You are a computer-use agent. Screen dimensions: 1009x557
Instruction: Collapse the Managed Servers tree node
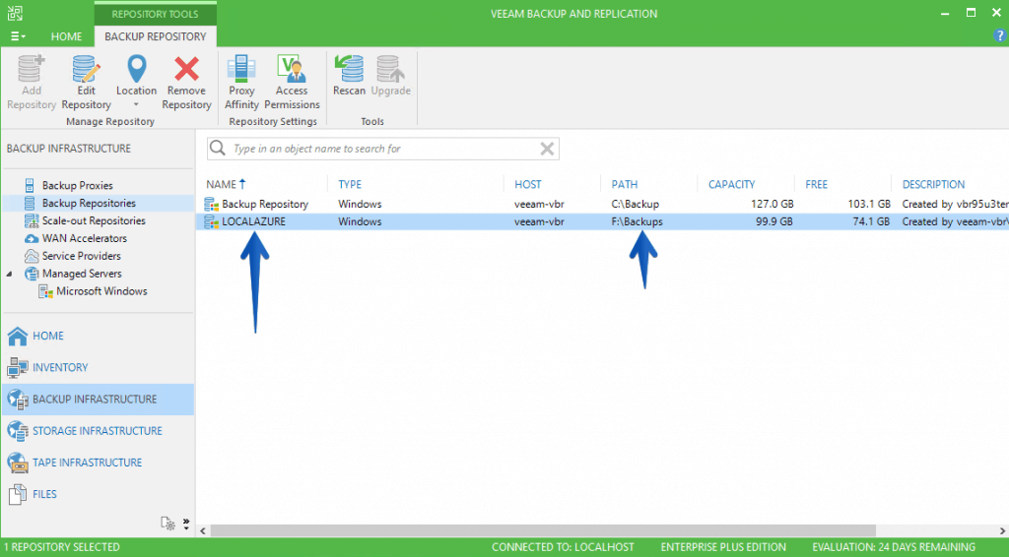click(11, 274)
